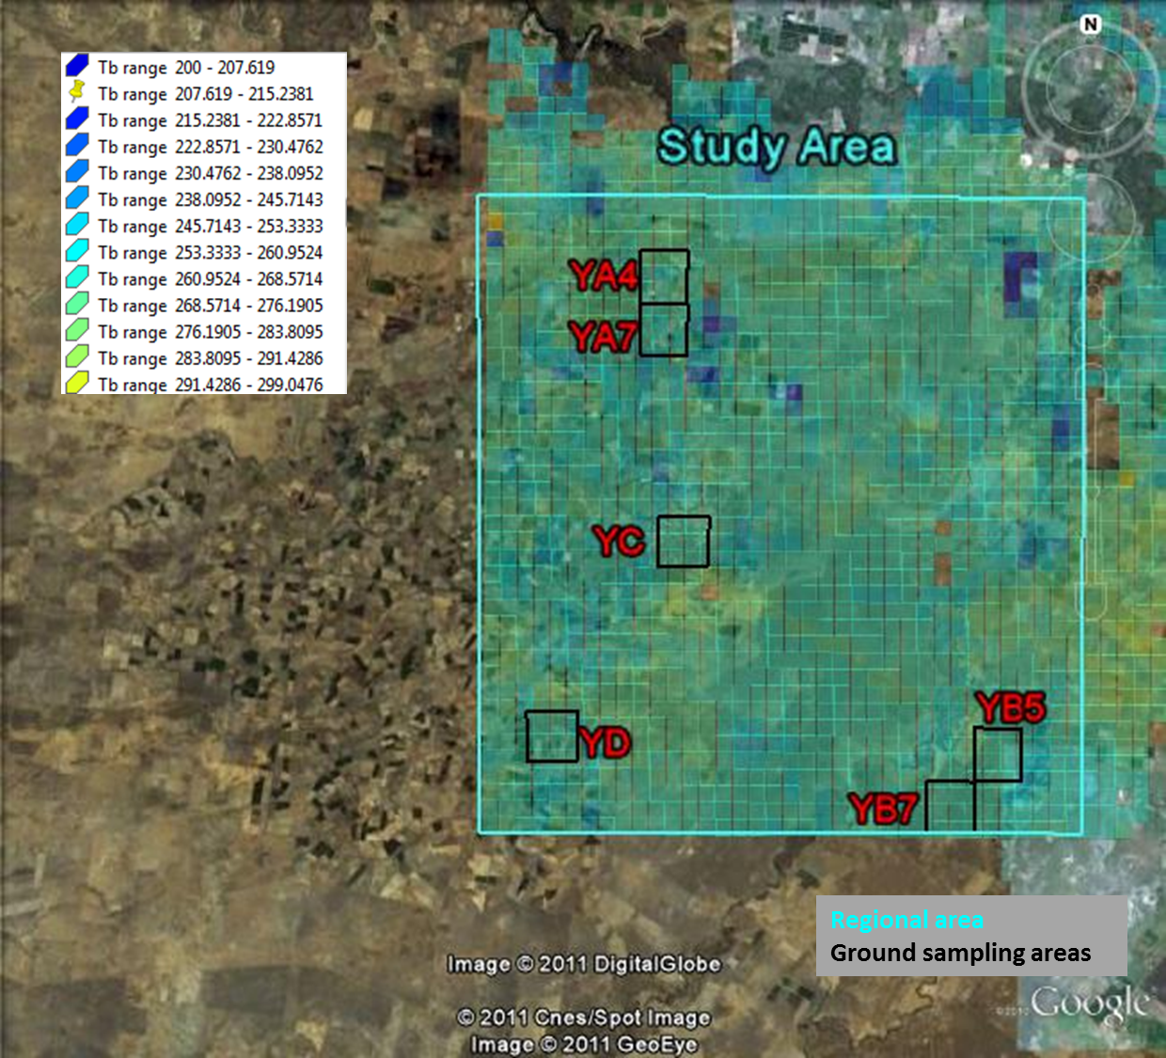This screenshot has height=1058, width=1166.
Task: Click the "Ground sampling areas" key text
Action: [x=960, y=953]
